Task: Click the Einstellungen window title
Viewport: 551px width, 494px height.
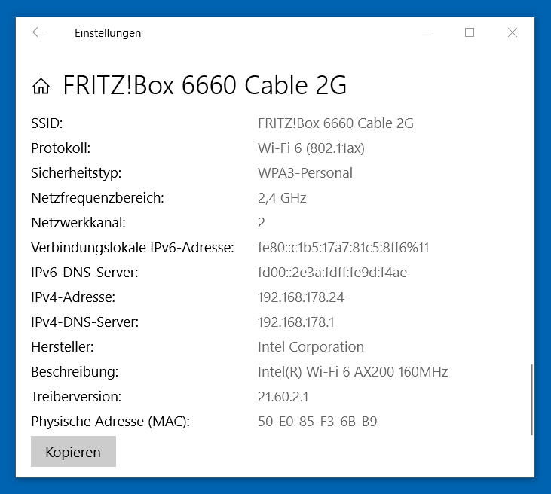Action: [108, 33]
